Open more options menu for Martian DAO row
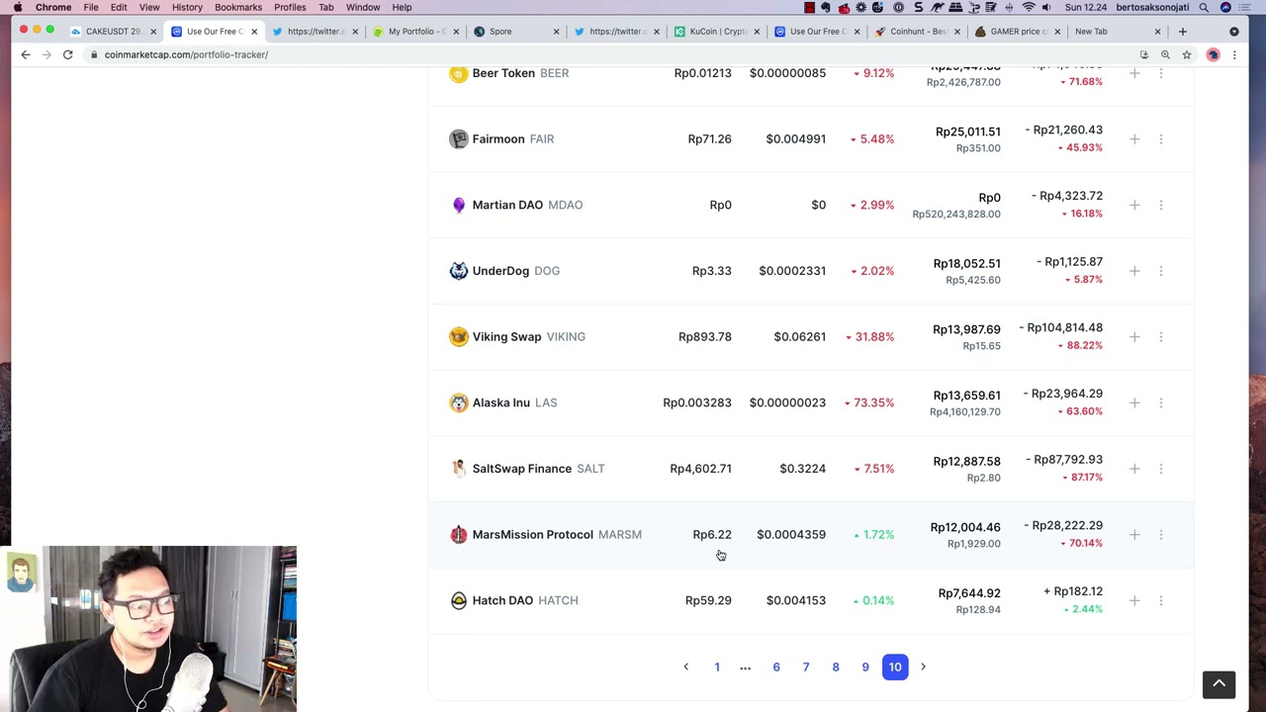 tap(1161, 205)
